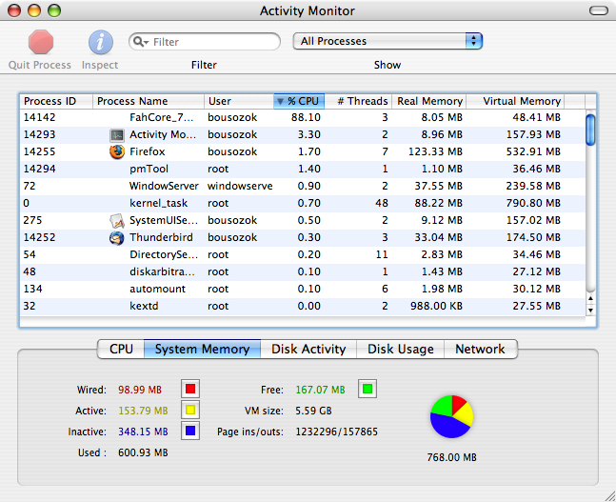The height and width of the screenshot is (502, 616).
Task: Open the All Processes show dropdown
Action: pos(387,41)
